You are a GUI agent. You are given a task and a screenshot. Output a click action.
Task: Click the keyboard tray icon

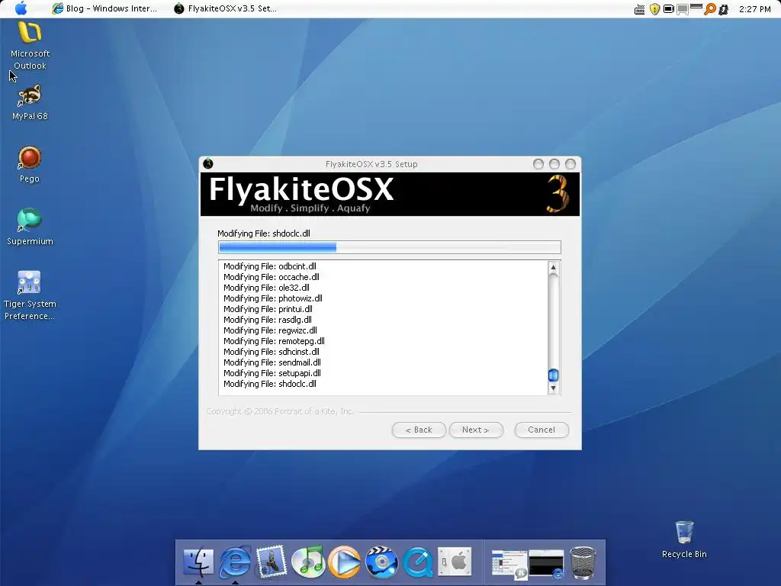click(x=640, y=9)
